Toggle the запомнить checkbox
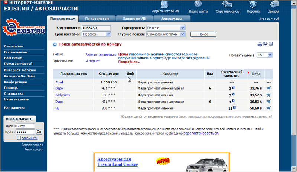 tap(19, 138)
